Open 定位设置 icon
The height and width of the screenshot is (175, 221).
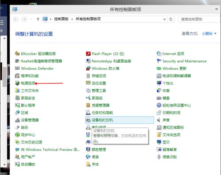pyautogui.click(x=88, y=83)
